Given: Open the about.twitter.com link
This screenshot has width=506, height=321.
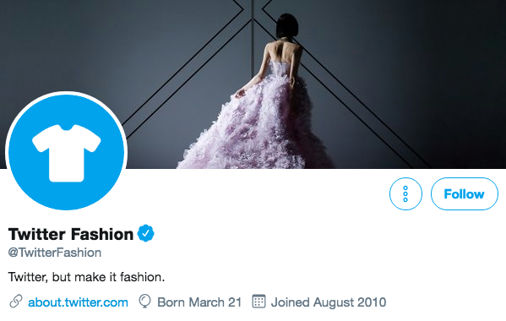Looking at the screenshot, I should click(x=78, y=302).
